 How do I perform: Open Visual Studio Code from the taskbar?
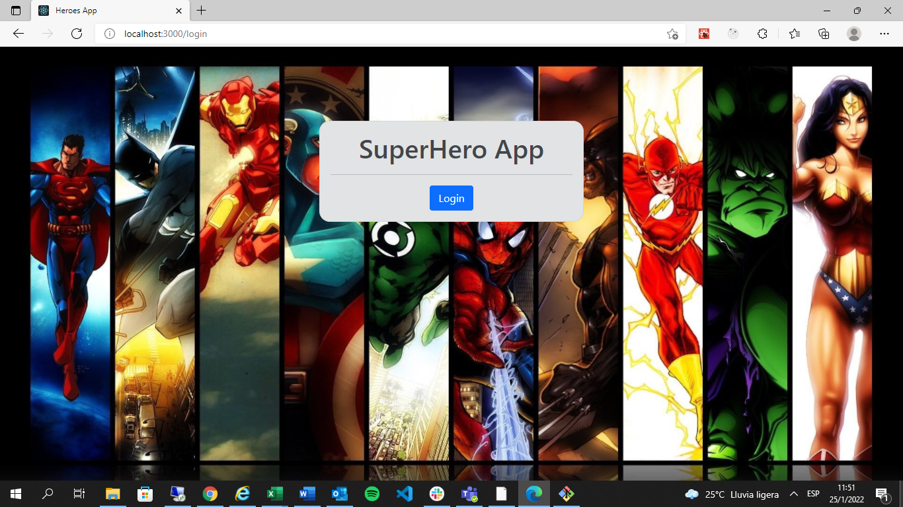tap(405, 494)
